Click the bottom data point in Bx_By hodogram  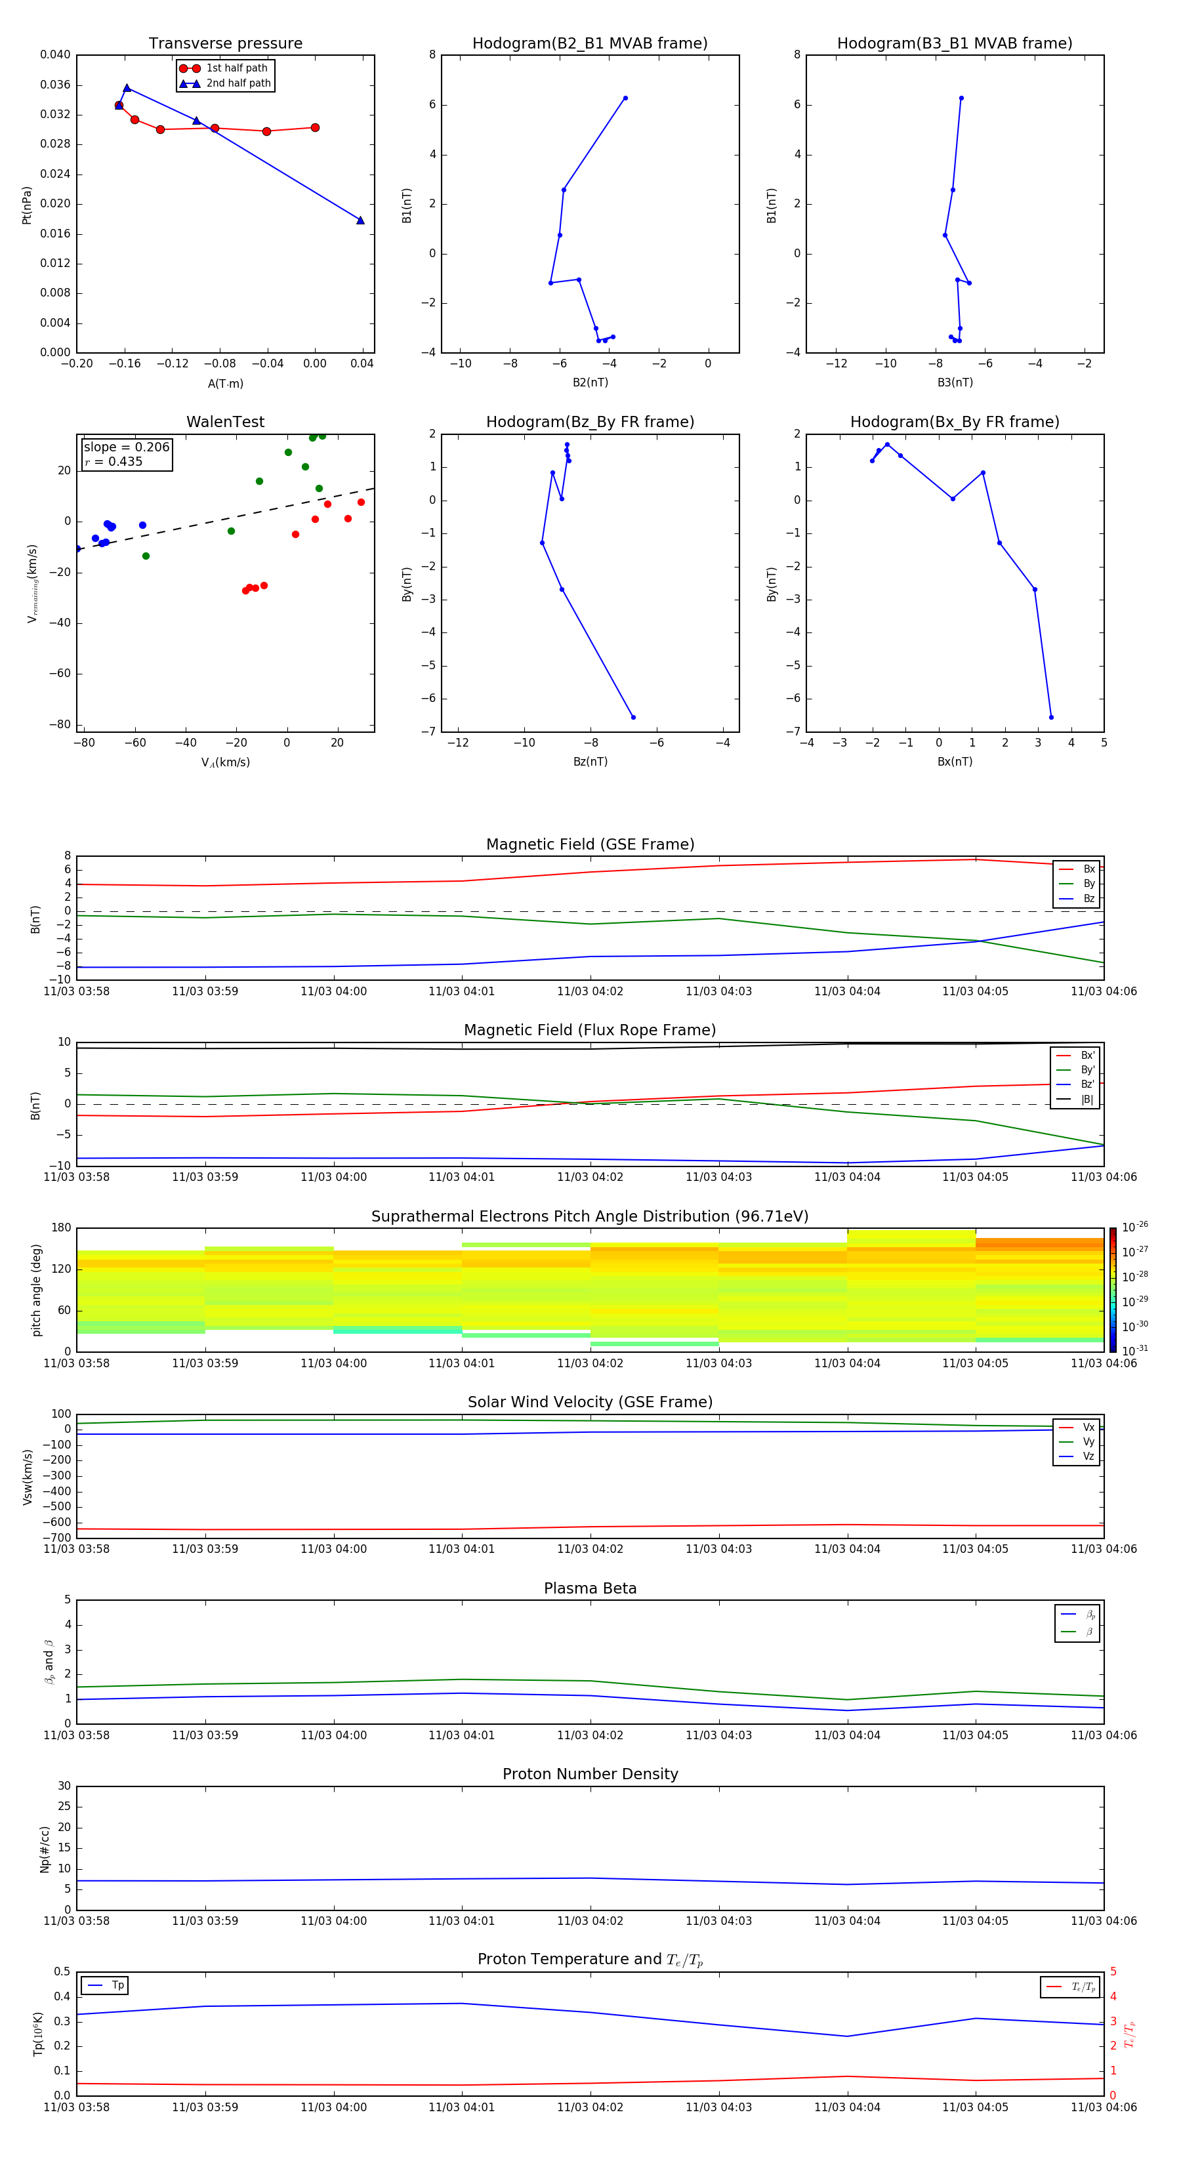[x=1052, y=717]
